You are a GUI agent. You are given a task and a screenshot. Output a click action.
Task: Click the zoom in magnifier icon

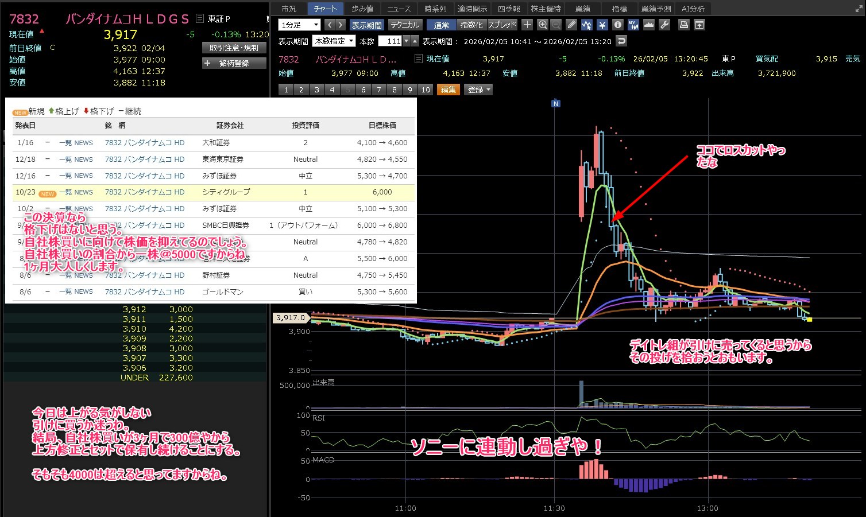click(543, 25)
